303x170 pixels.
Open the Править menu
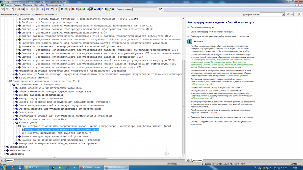17,5
